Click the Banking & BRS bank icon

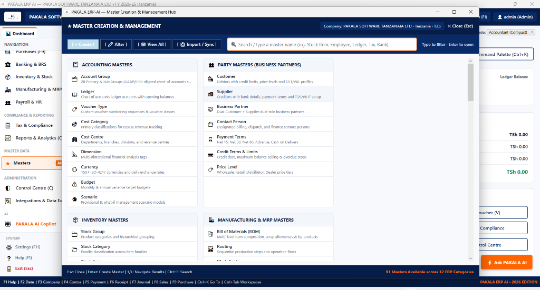(x=8, y=64)
